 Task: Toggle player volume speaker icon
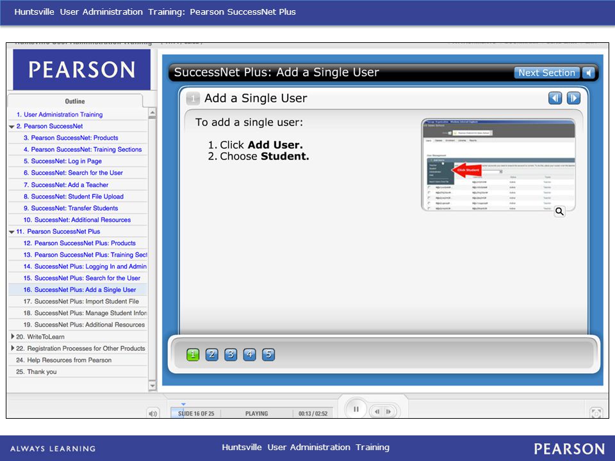(153, 413)
